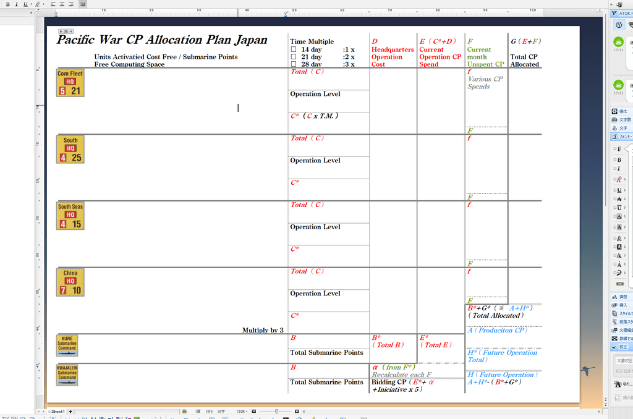Open the underline style dropdown
Screen dimensions: 633x419
(x=32, y=4)
